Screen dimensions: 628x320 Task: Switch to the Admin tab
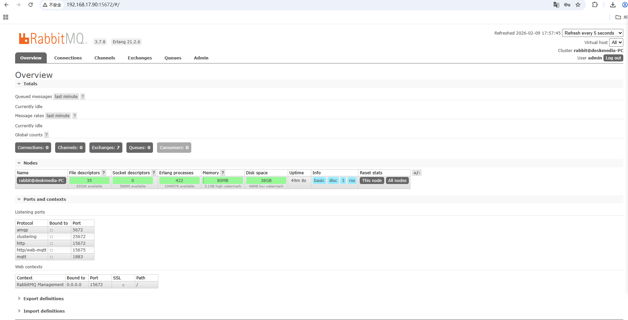coord(201,58)
